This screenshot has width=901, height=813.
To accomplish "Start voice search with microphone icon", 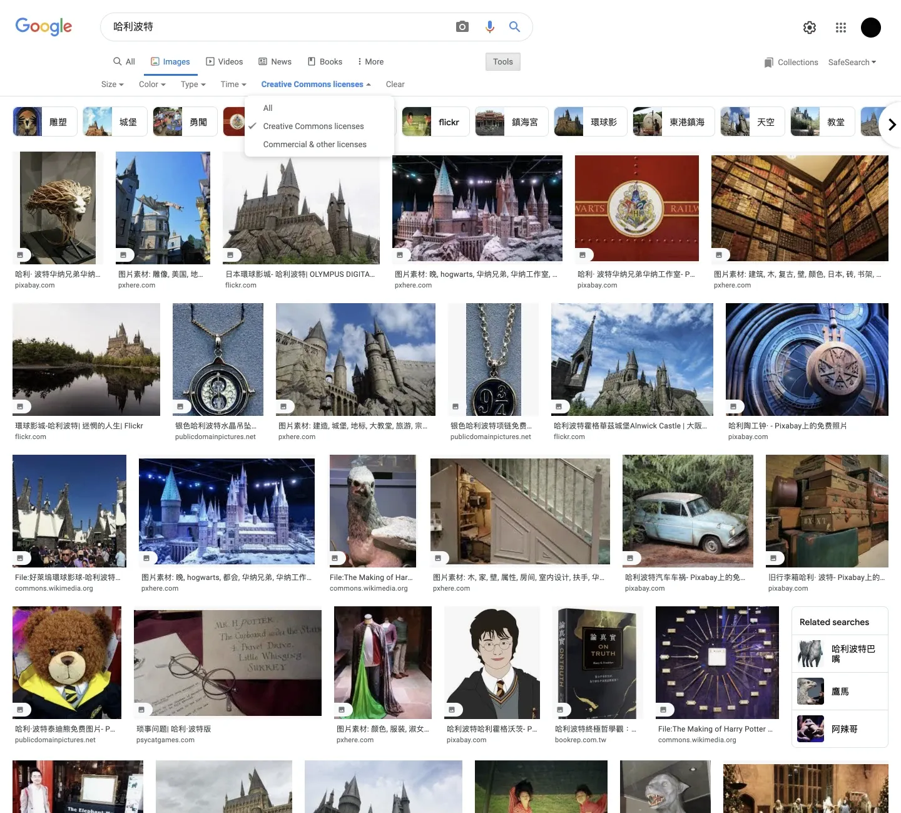I will pos(490,27).
